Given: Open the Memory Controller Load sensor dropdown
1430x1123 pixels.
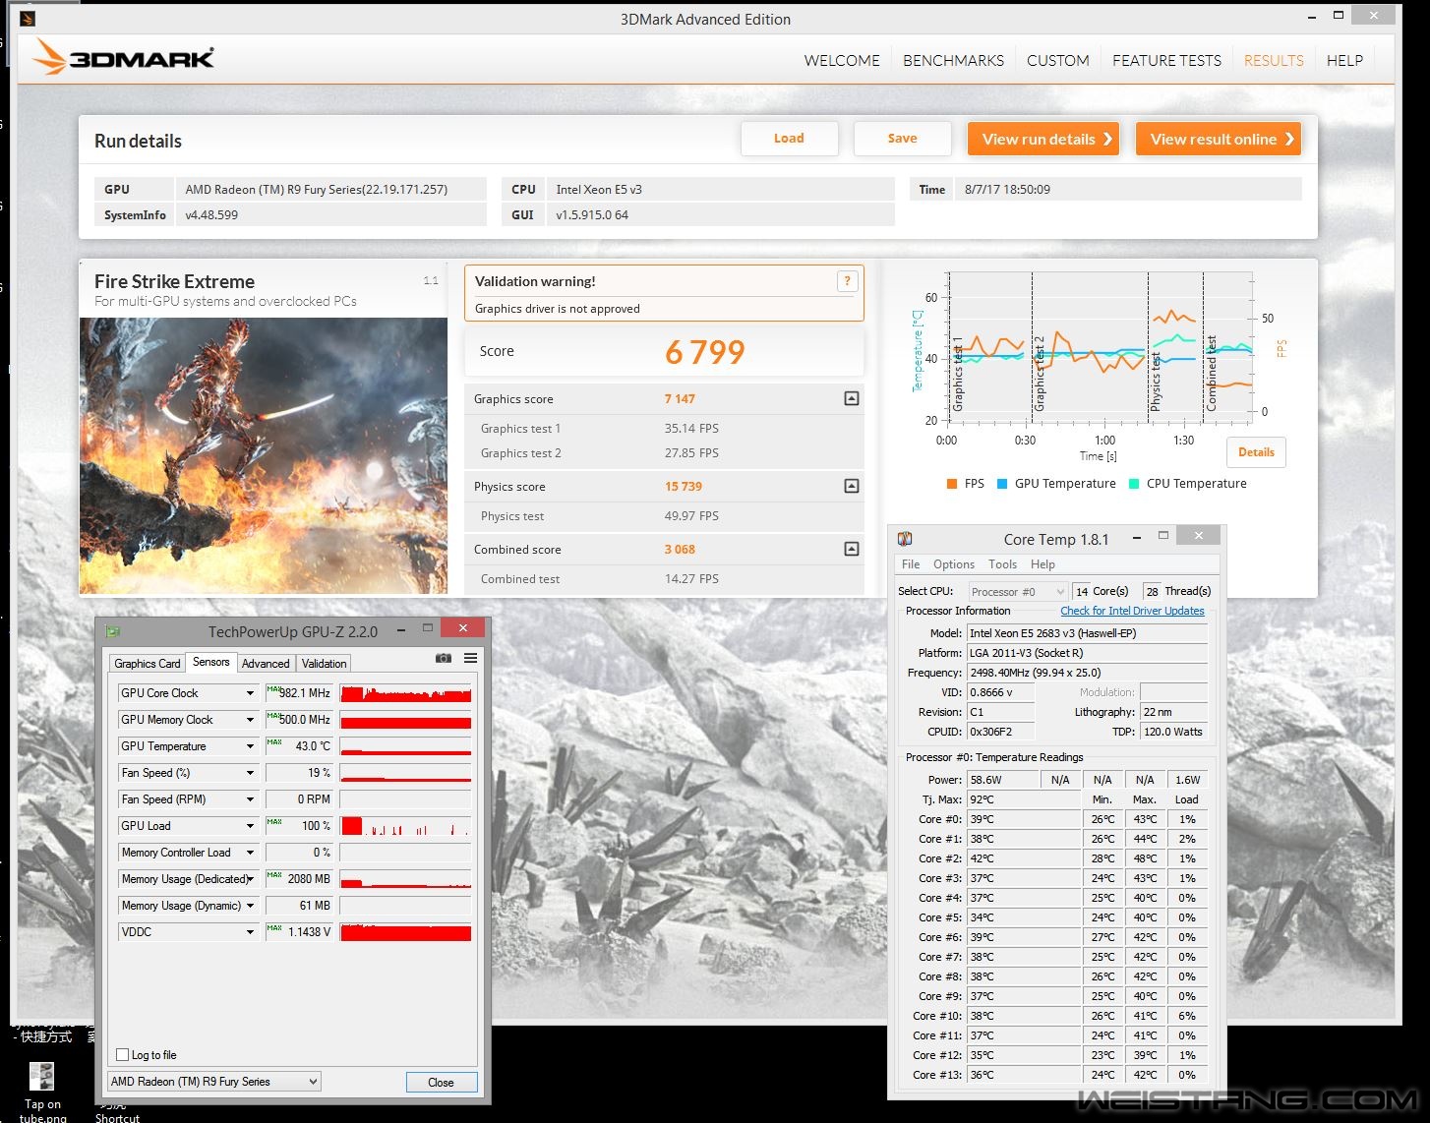Looking at the screenshot, I should tap(250, 853).
